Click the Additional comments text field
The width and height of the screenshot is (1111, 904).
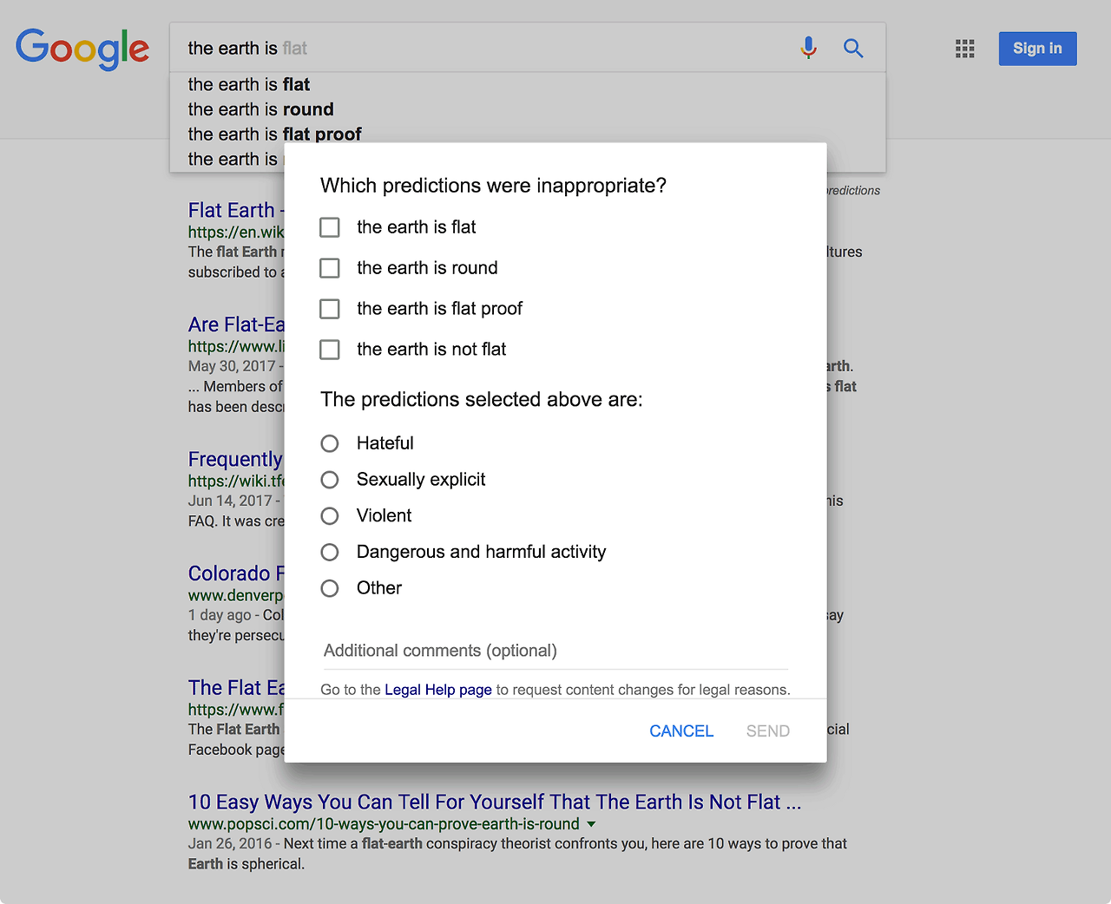point(555,652)
